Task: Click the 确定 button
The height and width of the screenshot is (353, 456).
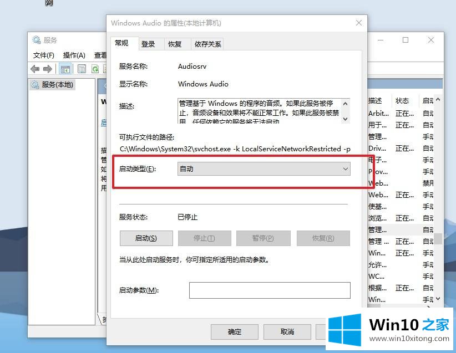Action: pyautogui.click(x=235, y=332)
